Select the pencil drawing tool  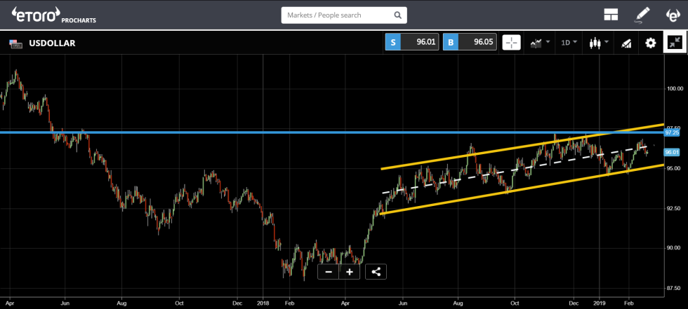click(x=642, y=15)
